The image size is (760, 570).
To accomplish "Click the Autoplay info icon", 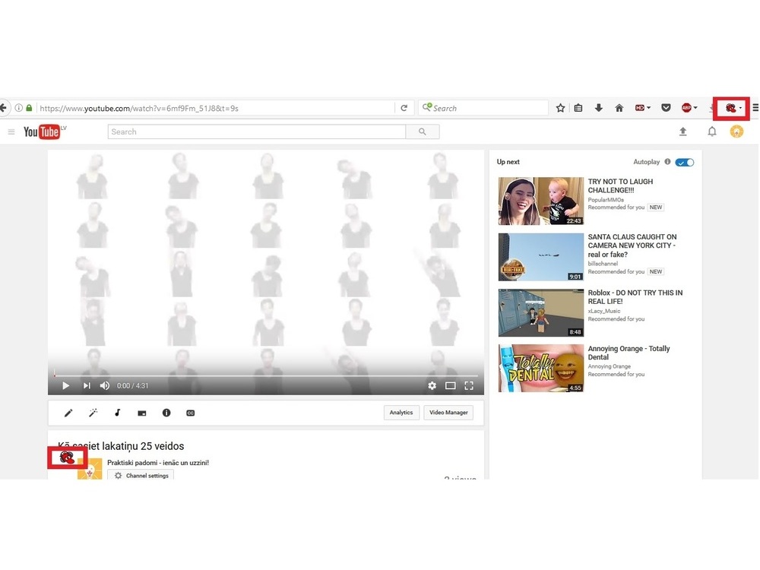I will pyautogui.click(x=667, y=162).
